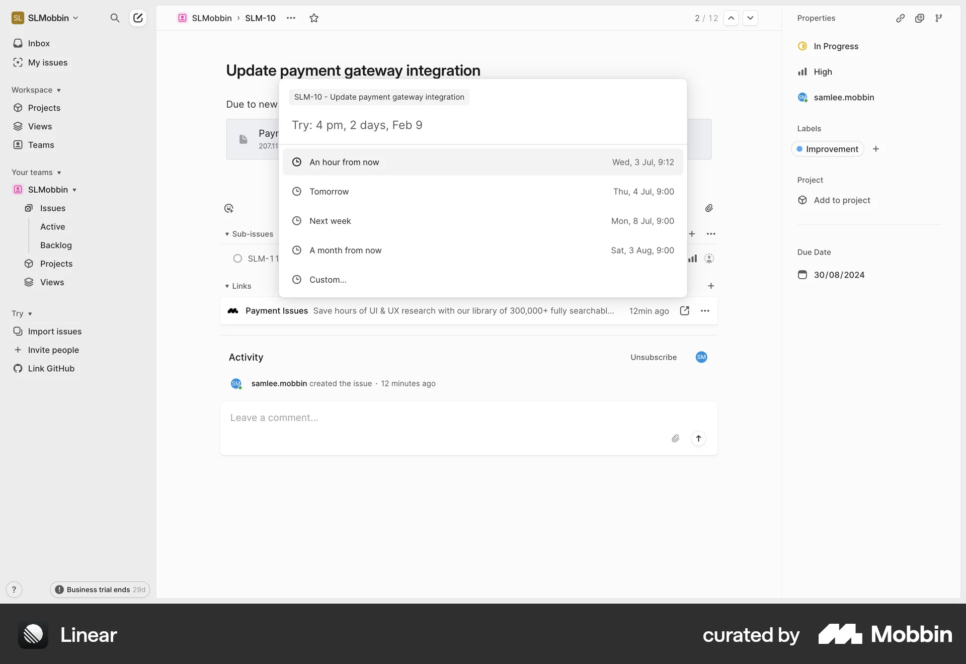This screenshot has width=966, height=664.
Task: Click the Improvement label color dot
Action: point(799,149)
